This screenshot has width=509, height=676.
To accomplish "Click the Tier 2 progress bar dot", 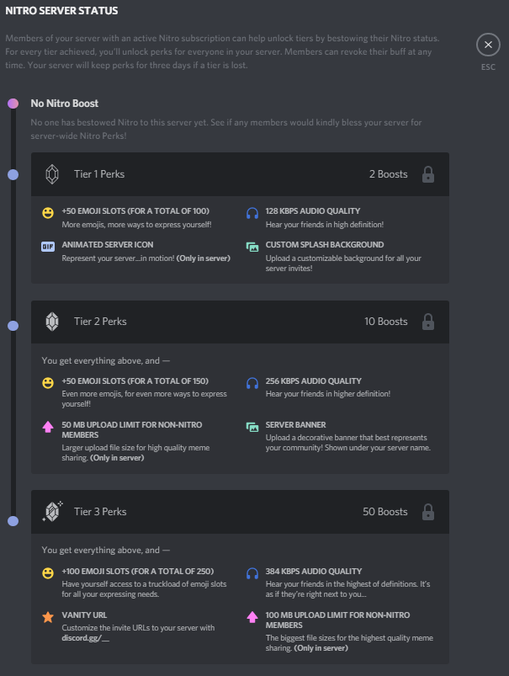I will pyautogui.click(x=13, y=326).
